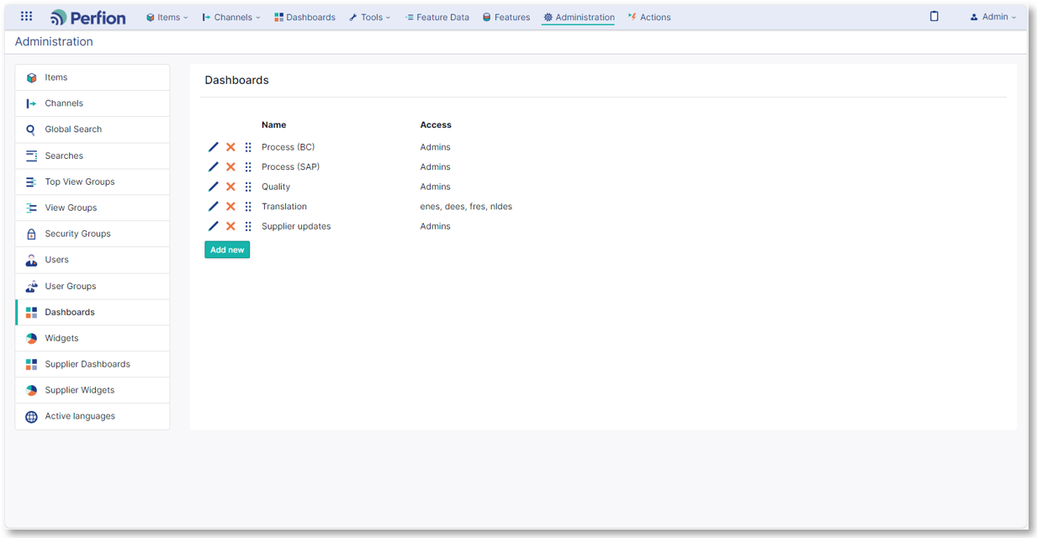The image size is (1037, 538).
Task: Go to View Groups in the sidebar
Action: pos(93,208)
